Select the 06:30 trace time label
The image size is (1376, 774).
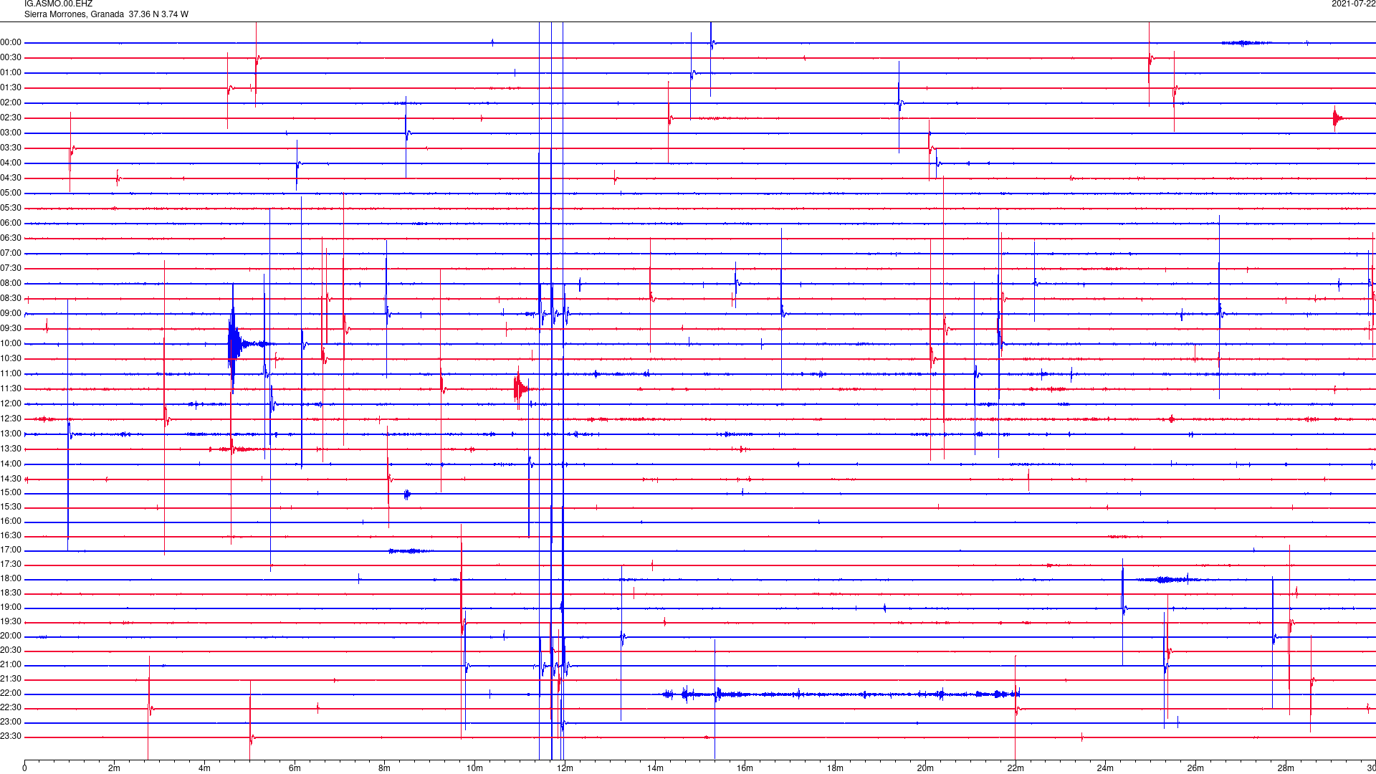(11, 239)
